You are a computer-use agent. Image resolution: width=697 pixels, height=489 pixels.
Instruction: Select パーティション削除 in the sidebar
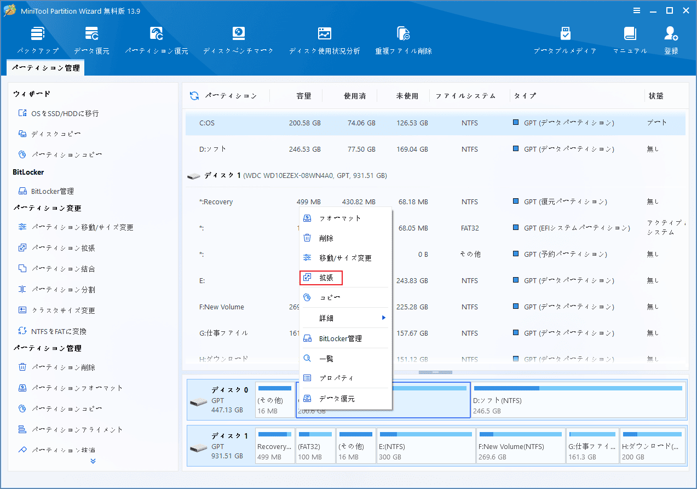(x=56, y=367)
